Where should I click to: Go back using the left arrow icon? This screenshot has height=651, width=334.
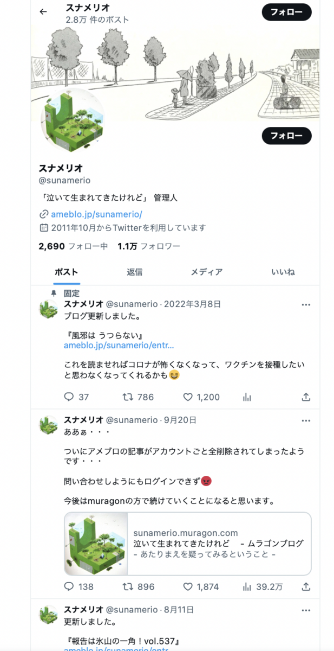tap(43, 11)
